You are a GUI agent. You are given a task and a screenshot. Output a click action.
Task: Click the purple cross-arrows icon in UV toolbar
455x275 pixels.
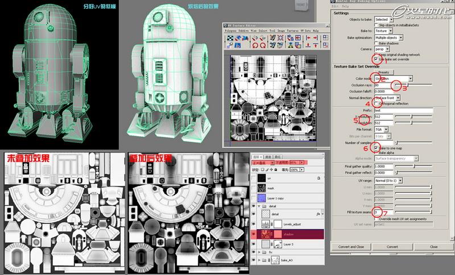280,37
